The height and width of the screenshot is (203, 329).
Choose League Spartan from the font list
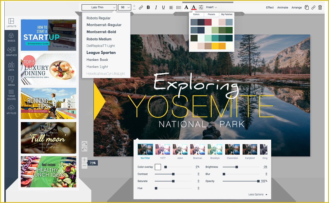pos(101,53)
